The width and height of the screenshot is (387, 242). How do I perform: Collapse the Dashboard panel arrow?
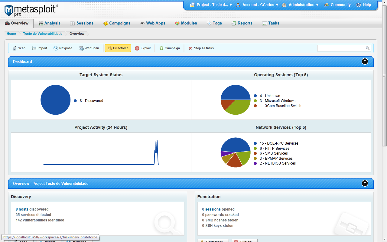(365, 61)
